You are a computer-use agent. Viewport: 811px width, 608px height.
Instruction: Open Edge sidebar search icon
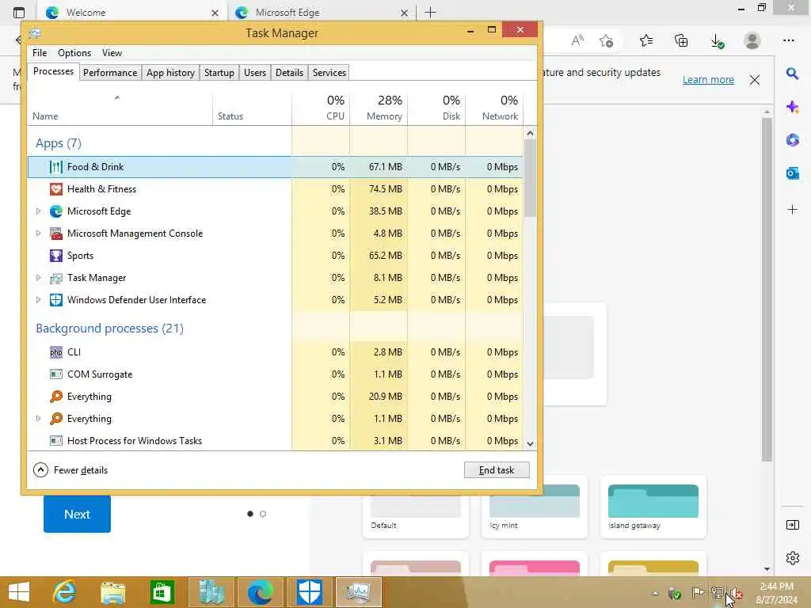tap(792, 74)
